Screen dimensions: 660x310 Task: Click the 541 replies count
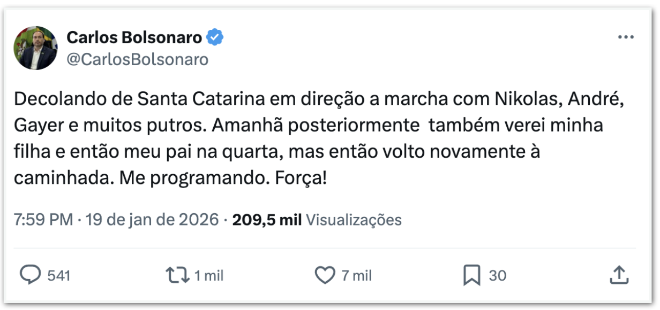[59, 276]
